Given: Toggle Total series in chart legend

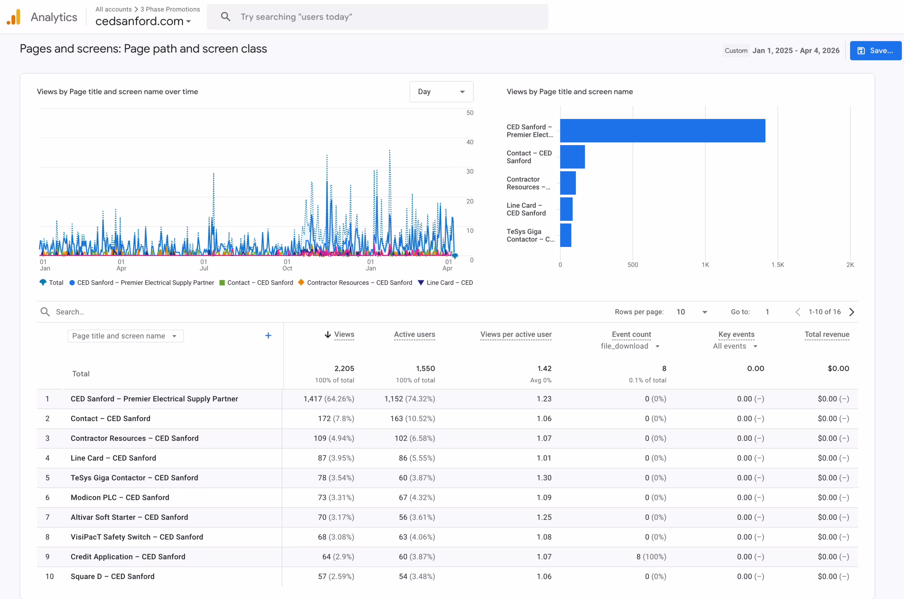Looking at the screenshot, I should pyautogui.click(x=52, y=283).
